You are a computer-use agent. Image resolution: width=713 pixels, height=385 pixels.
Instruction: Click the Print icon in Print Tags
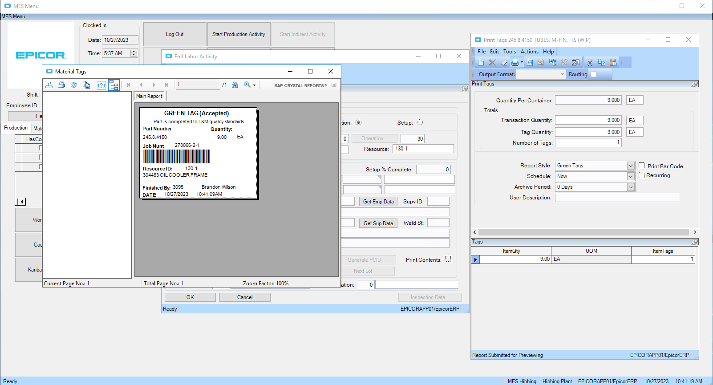coord(515,62)
